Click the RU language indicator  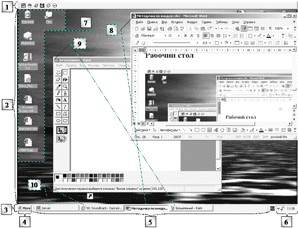click(x=272, y=208)
